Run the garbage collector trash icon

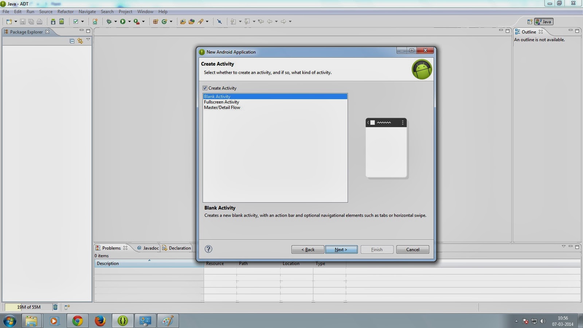(55, 307)
